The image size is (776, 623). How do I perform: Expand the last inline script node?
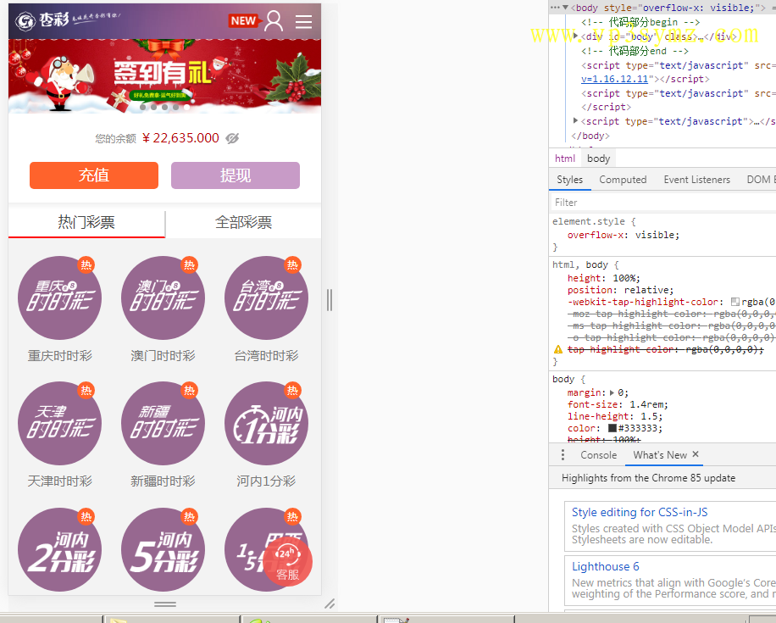[575, 121]
